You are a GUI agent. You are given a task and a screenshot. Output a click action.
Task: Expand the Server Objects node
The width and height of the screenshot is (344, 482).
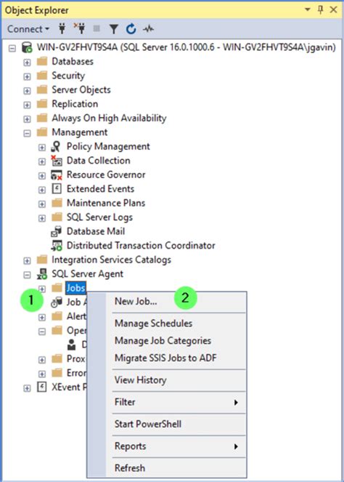[27, 90]
